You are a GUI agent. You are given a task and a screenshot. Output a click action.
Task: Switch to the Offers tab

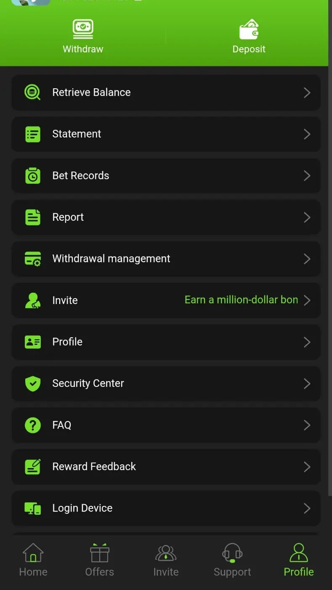tap(99, 560)
